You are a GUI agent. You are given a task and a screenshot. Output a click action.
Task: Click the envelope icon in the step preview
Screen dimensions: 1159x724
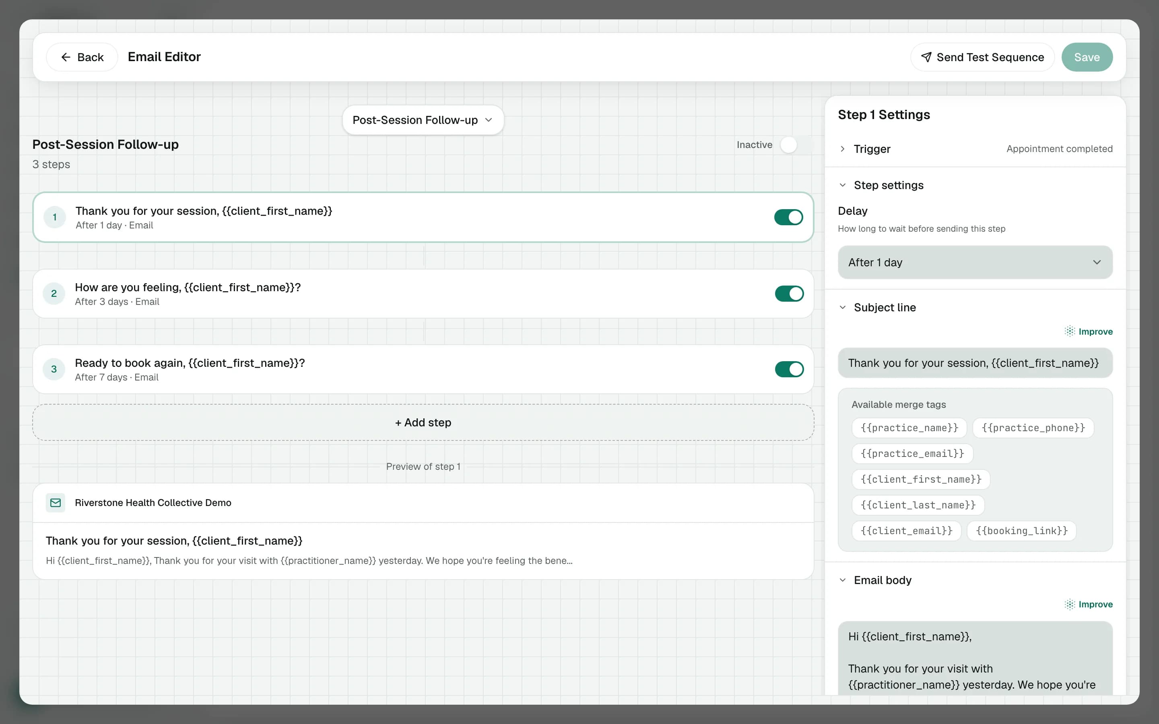56,503
